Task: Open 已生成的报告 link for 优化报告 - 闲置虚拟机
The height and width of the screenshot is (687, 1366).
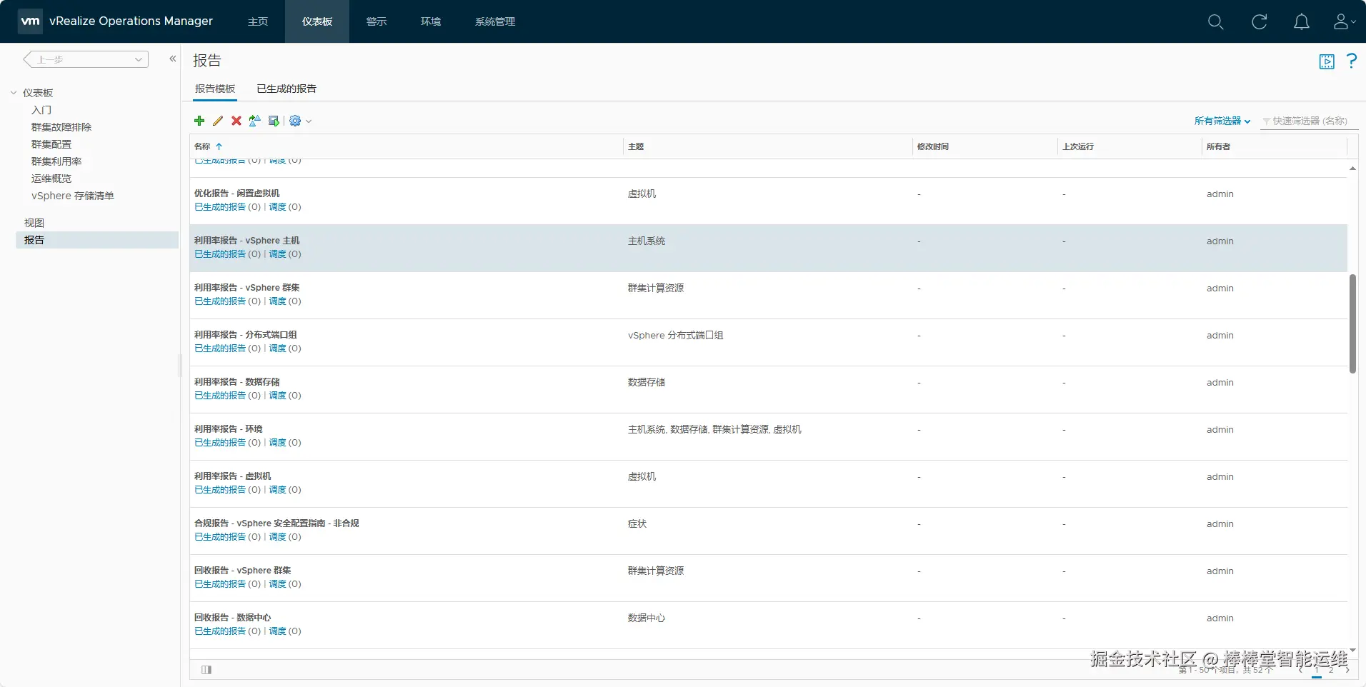Action: pos(220,207)
